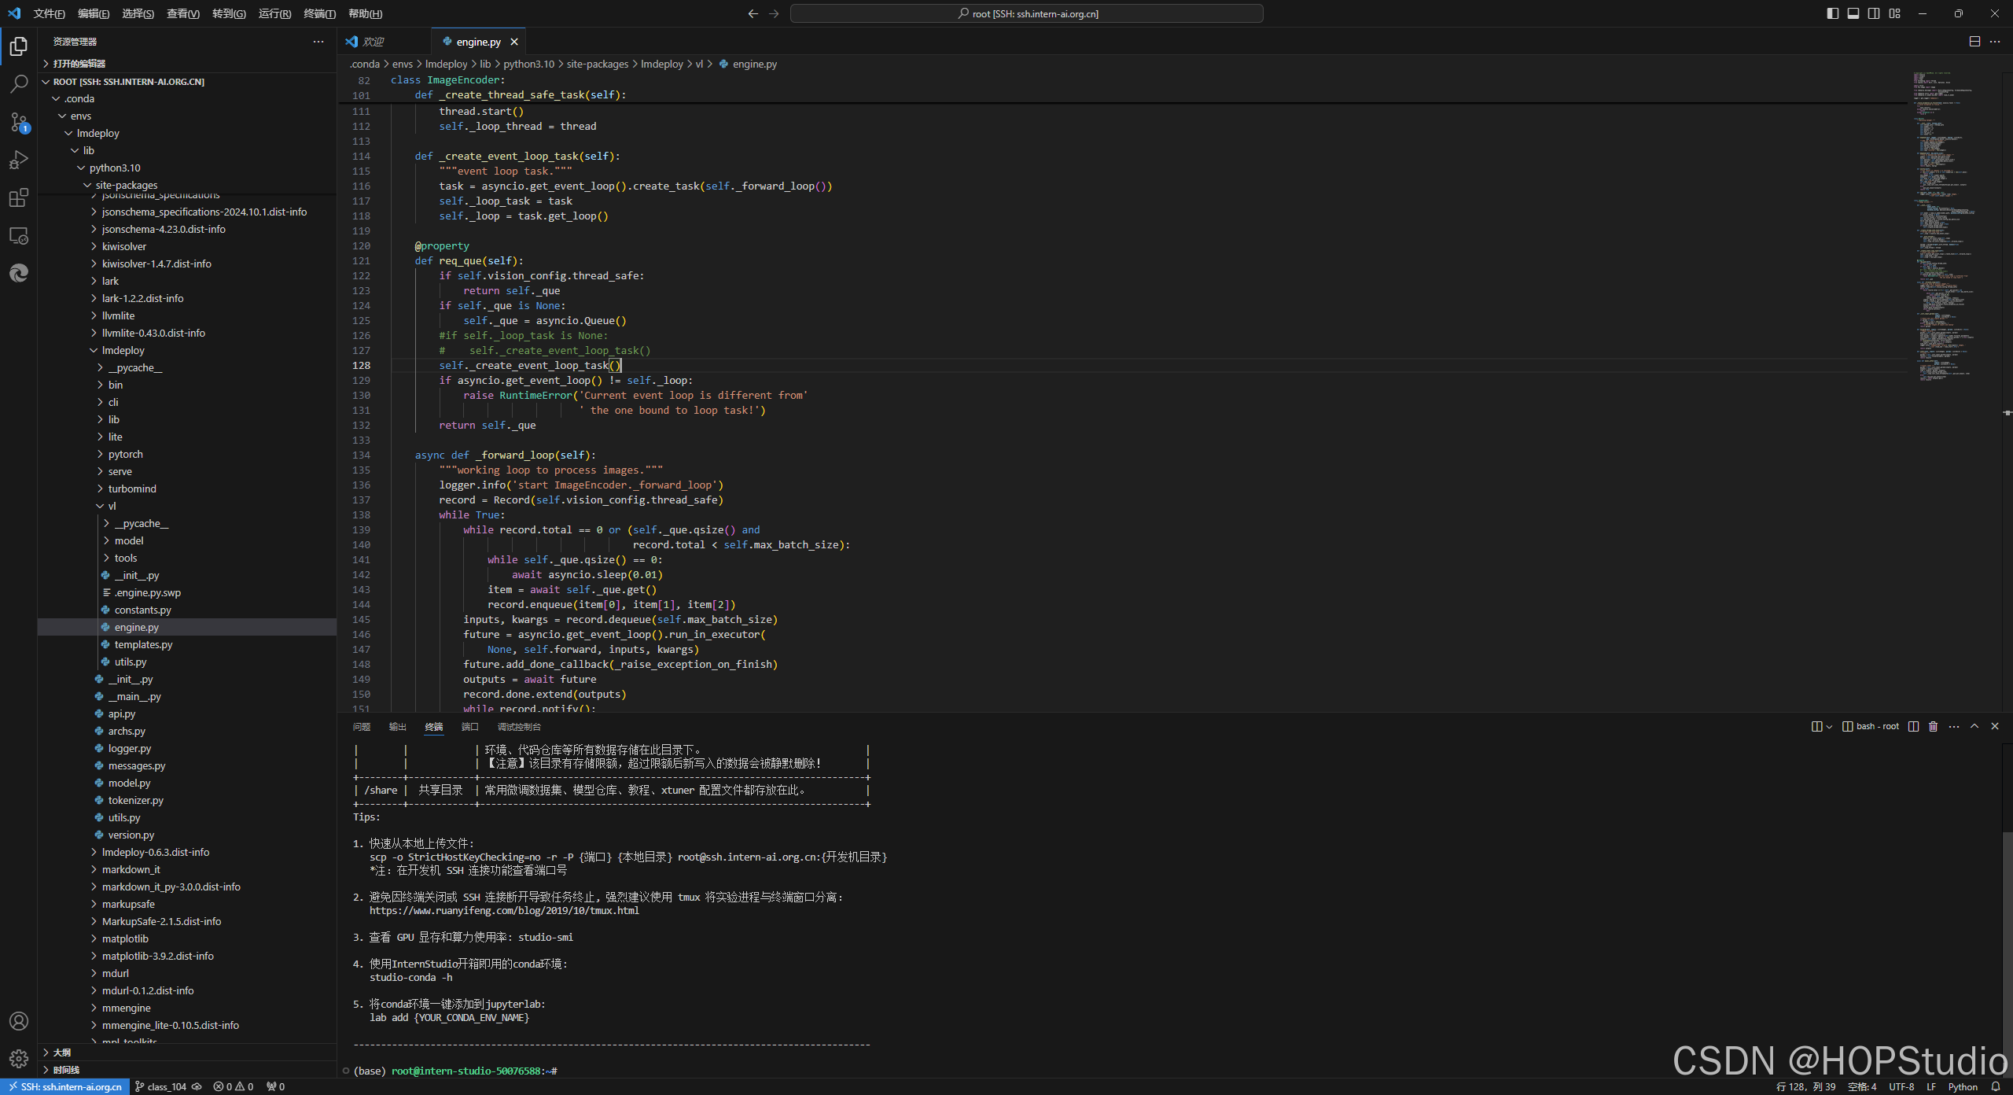Viewport: 2013px width, 1095px height.
Task: Expand the turbomind folder
Action: (x=133, y=489)
